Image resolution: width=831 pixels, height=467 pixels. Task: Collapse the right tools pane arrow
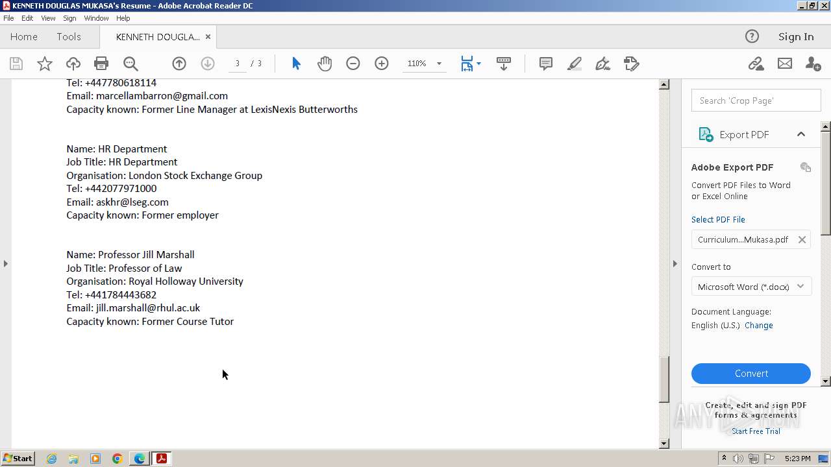[x=675, y=263]
